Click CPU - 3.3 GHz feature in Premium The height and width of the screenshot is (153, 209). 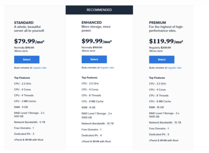[x=157, y=84]
